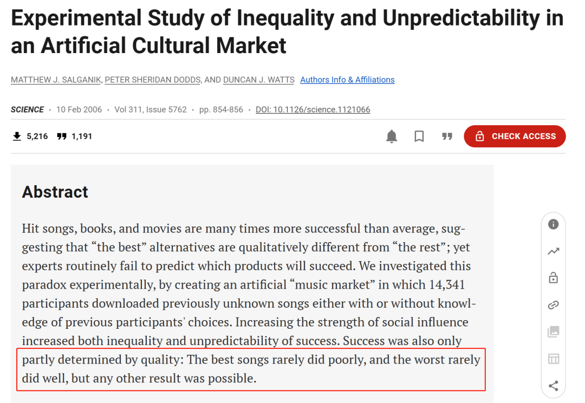
Task: Click the sidebar link references icon
Action: click(x=553, y=305)
